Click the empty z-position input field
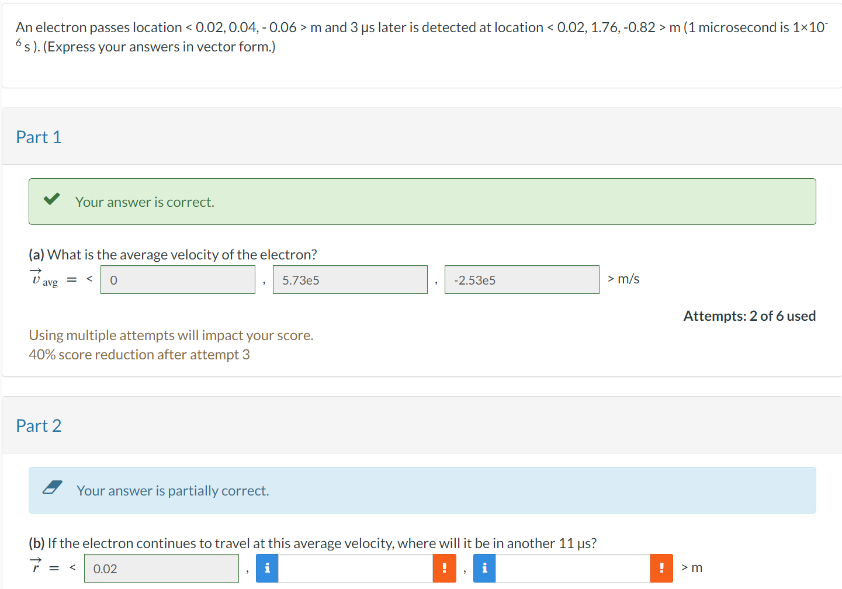 tap(573, 568)
